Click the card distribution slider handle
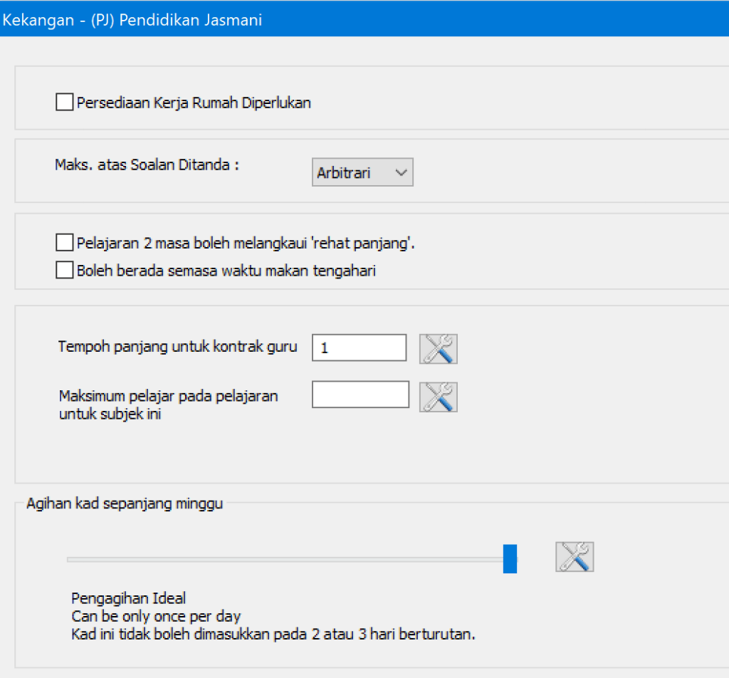This screenshot has height=678, width=729. coord(510,559)
